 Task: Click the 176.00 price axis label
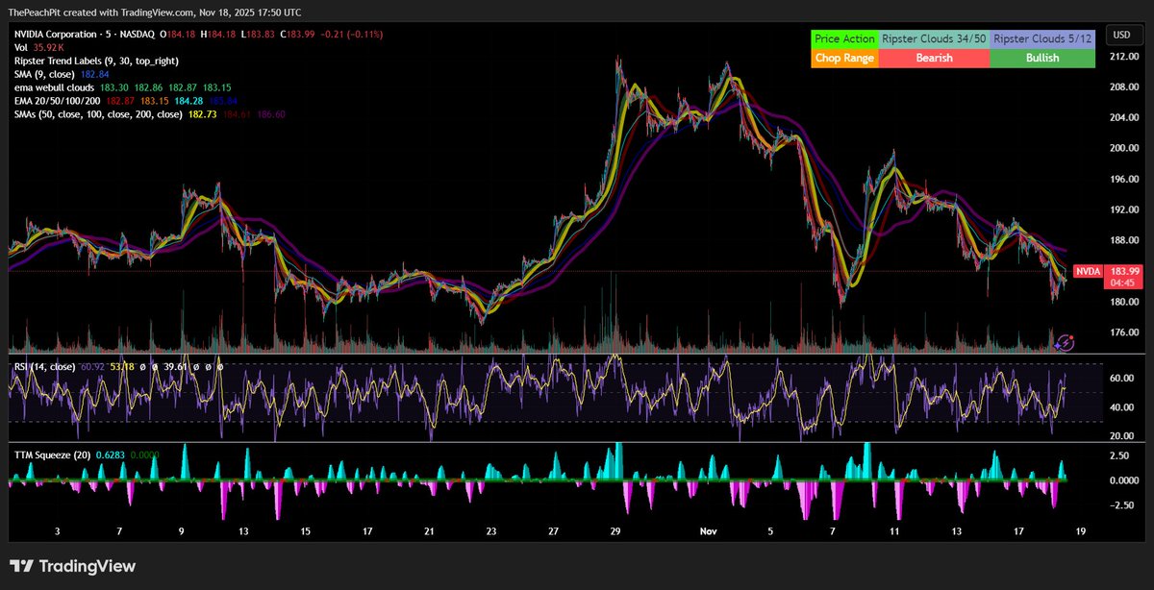(1125, 332)
